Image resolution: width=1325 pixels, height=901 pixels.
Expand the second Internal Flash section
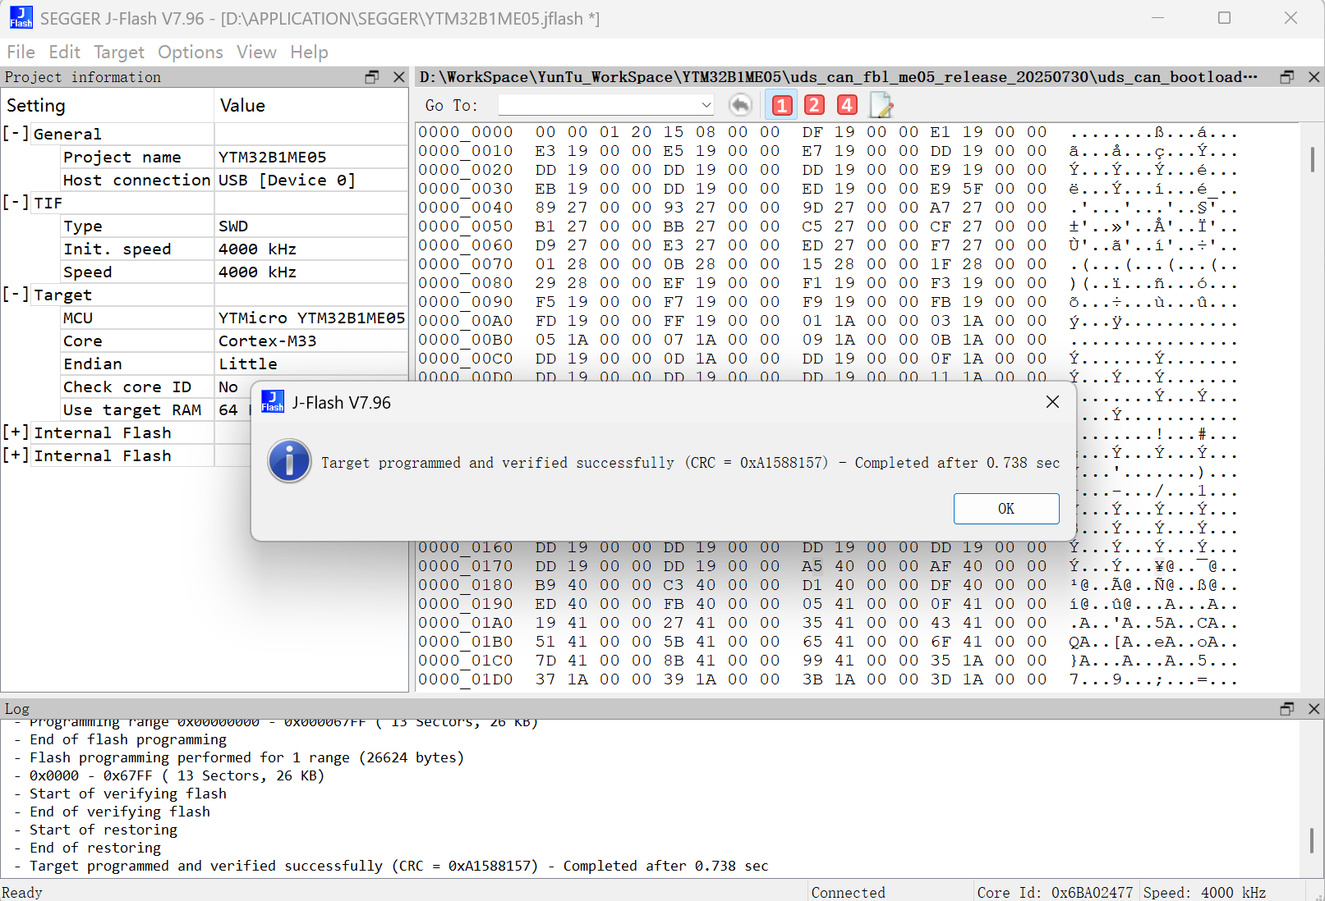click(x=16, y=455)
